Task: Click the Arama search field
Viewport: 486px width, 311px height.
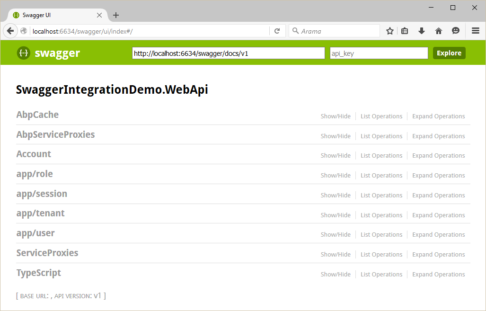Action: point(334,31)
